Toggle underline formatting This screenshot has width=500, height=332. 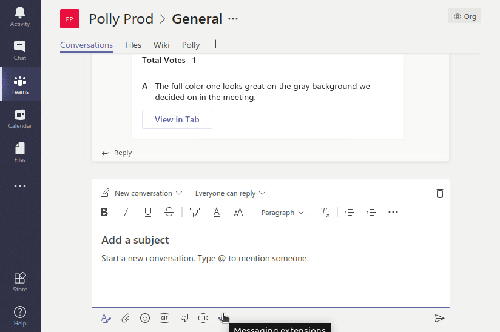point(147,212)
